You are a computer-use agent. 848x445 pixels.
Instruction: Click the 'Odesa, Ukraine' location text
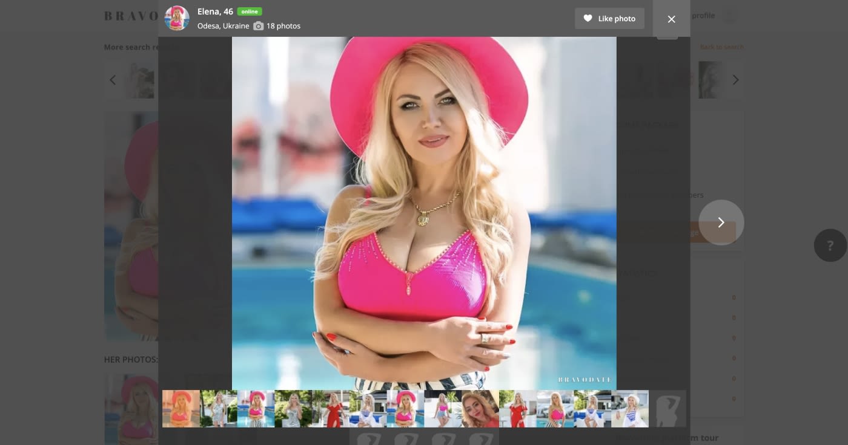[x=223, y=26]
